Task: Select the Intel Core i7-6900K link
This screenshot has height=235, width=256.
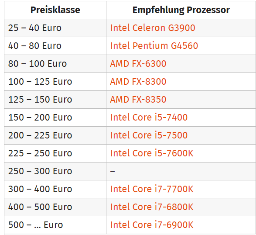Action: coord(152,225)
